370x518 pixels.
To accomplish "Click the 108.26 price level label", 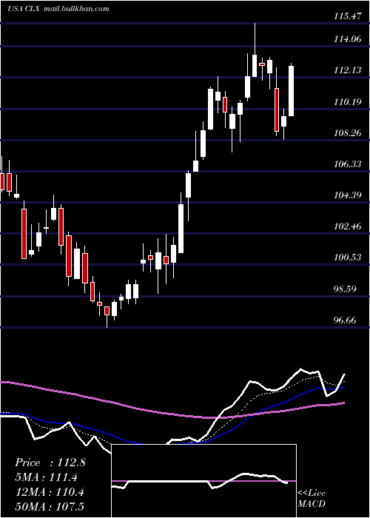I will [x=347, y=132].
